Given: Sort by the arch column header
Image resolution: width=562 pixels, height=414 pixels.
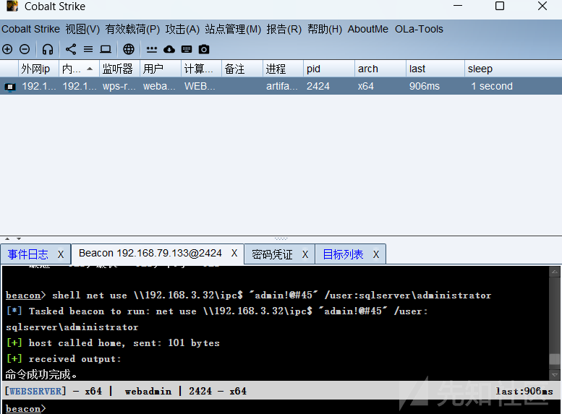Looking at the screenshot, I should coord(380,69).
